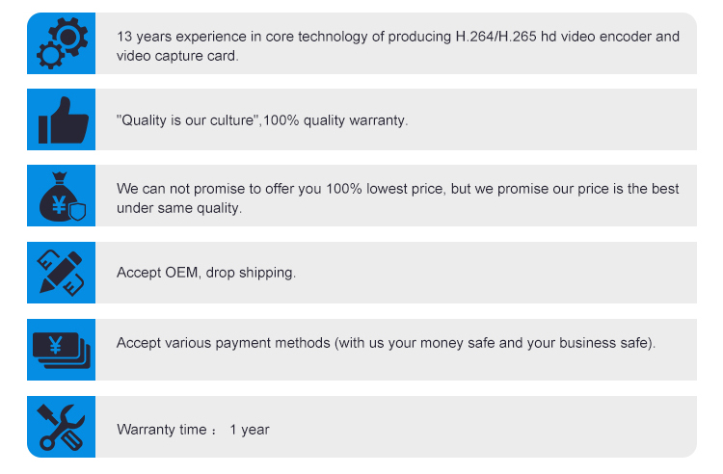Screen dimensions: 723x474
Task: Click the gears core technology icon
Action: click(x=62, y=43)
